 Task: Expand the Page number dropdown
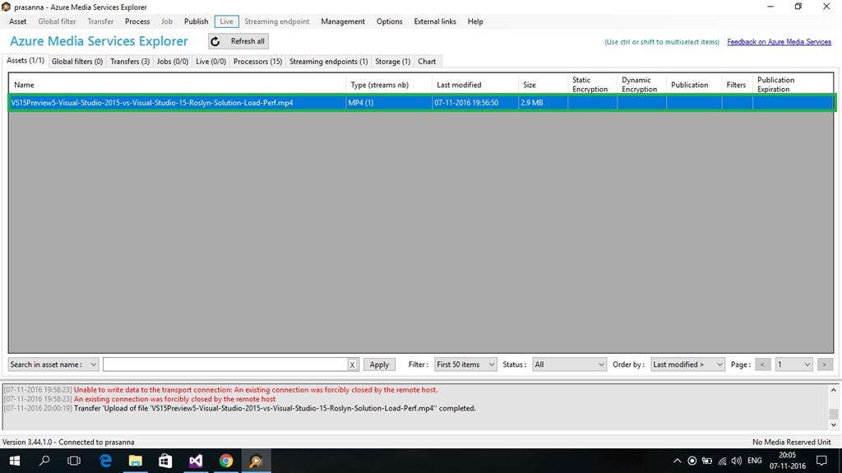793,364
